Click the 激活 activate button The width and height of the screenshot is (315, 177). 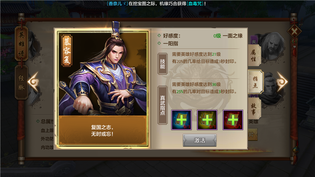click(199, 140)
